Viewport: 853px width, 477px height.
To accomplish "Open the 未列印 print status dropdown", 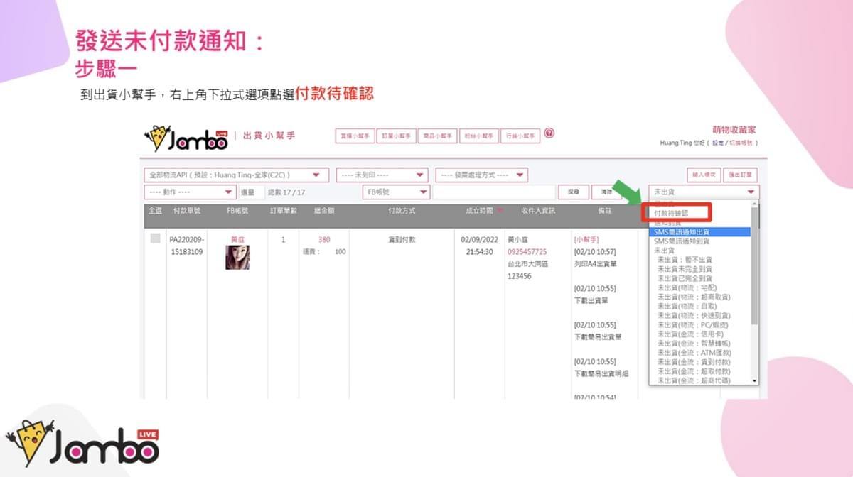I will click(x=382, y=175).
